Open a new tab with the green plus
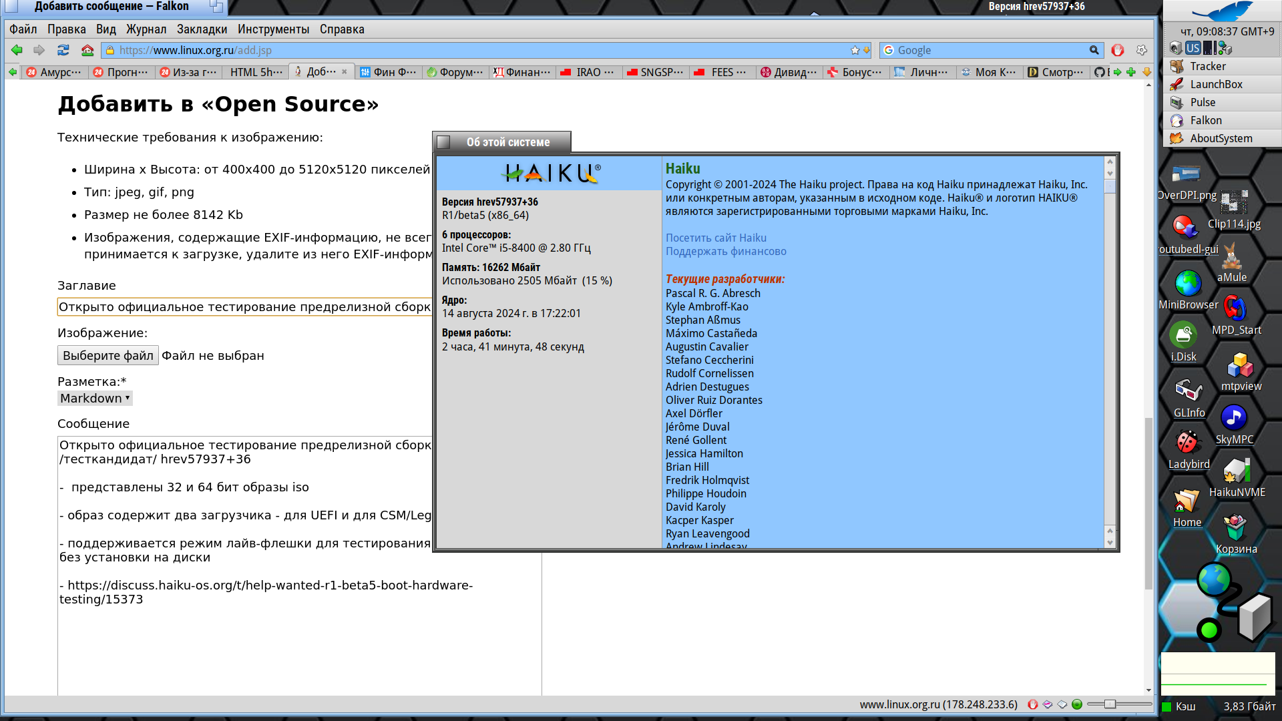The image size is (1282, 721). 1131,72
